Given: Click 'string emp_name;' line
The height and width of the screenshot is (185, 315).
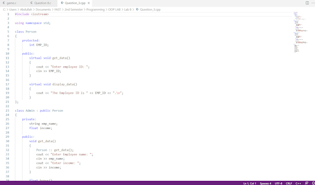Looking at the screenshot, I should (43, 123).
